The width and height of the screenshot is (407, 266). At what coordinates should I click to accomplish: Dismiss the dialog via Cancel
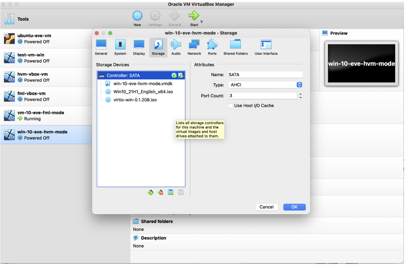266,207
